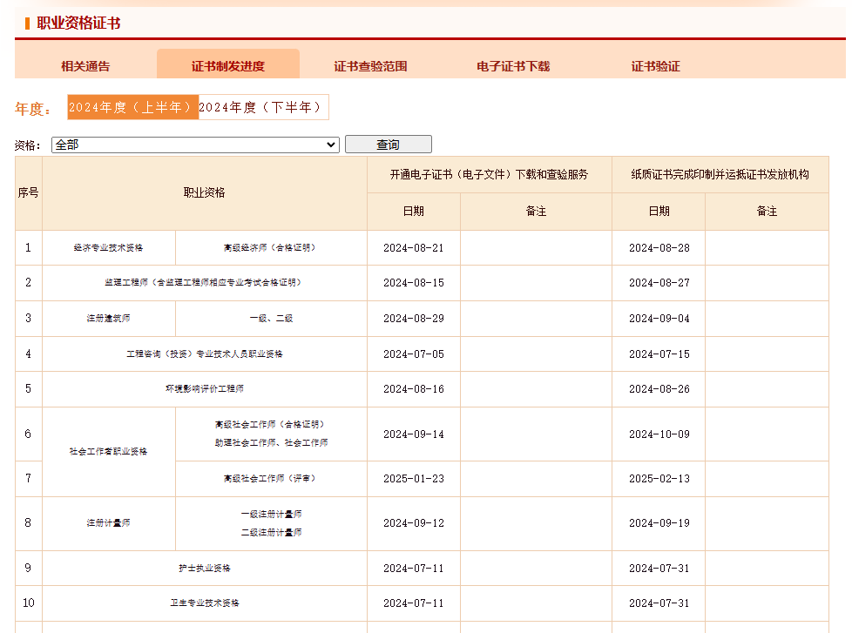The image size is (852, 633).
Task: Select the 环境影响评价工程师 row
Action: (204, 389)
